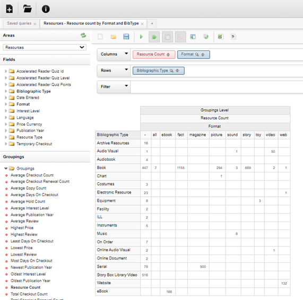
Task: Open the Resources area dropdown
Action: (x=45, y=48)
